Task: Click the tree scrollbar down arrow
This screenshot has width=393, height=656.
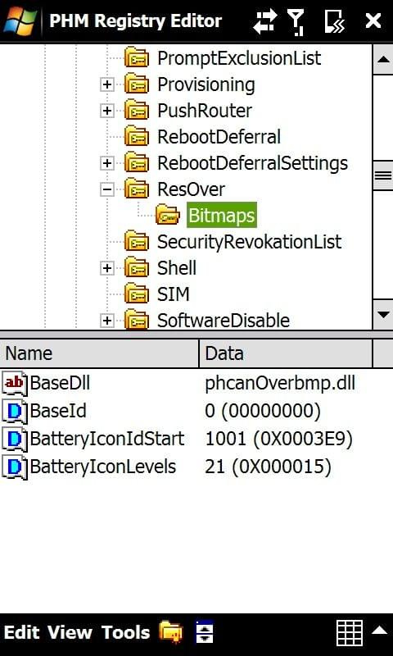Action: 383,315
